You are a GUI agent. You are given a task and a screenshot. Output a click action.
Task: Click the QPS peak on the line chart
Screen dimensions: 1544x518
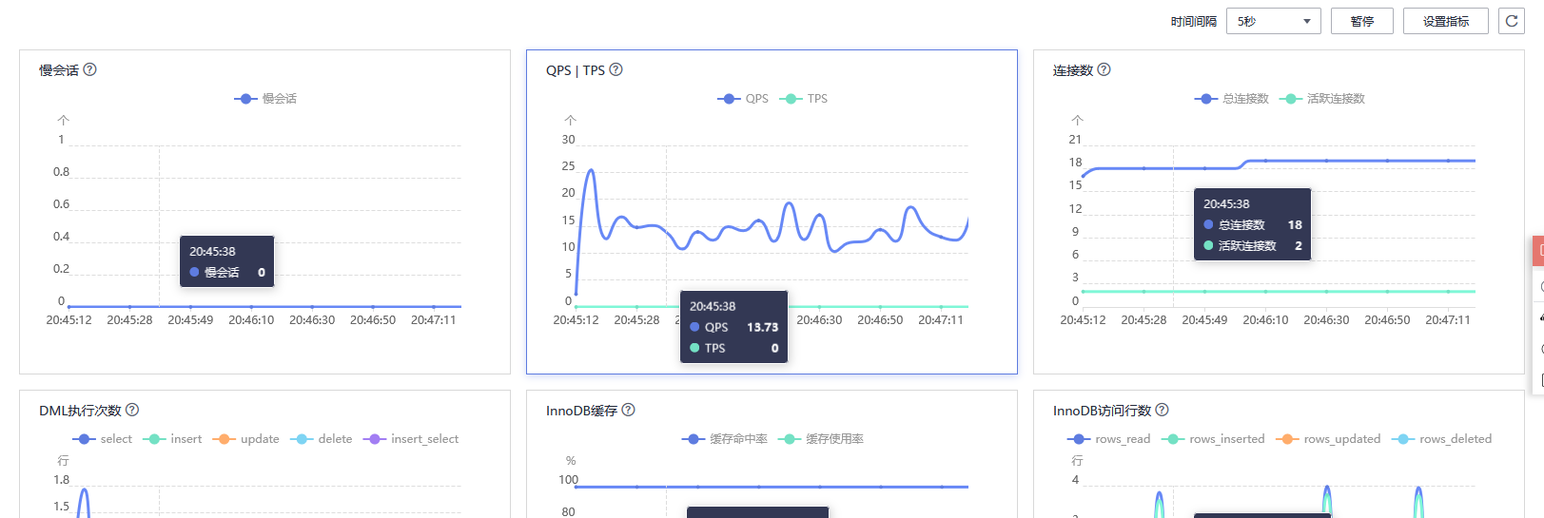pos(592,171)
